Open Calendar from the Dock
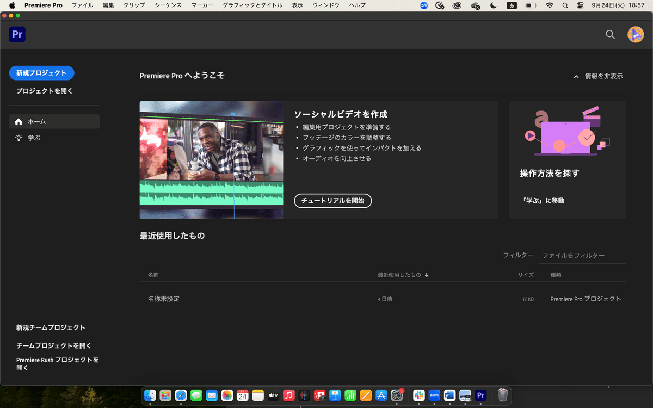This screenshot has width=653, height=408. tap(243, 395)
